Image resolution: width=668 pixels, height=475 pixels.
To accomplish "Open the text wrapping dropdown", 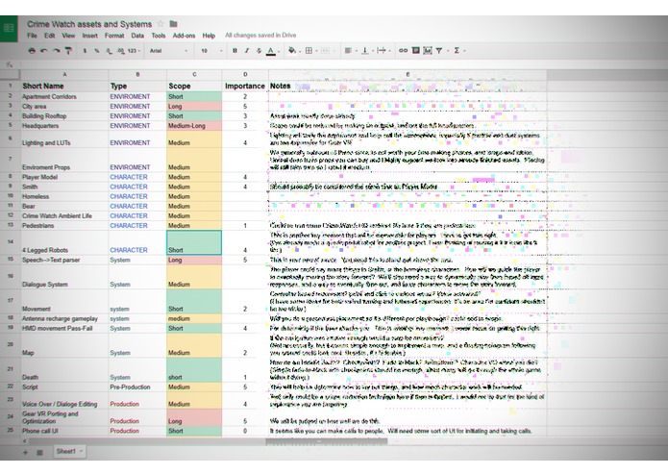I will click(383, 51).
